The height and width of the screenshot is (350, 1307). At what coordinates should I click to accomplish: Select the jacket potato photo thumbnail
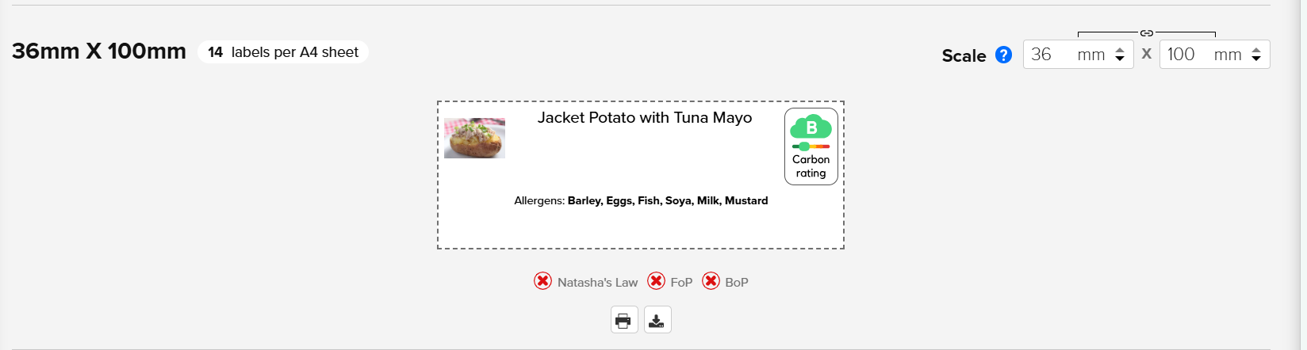coord(474,139)
